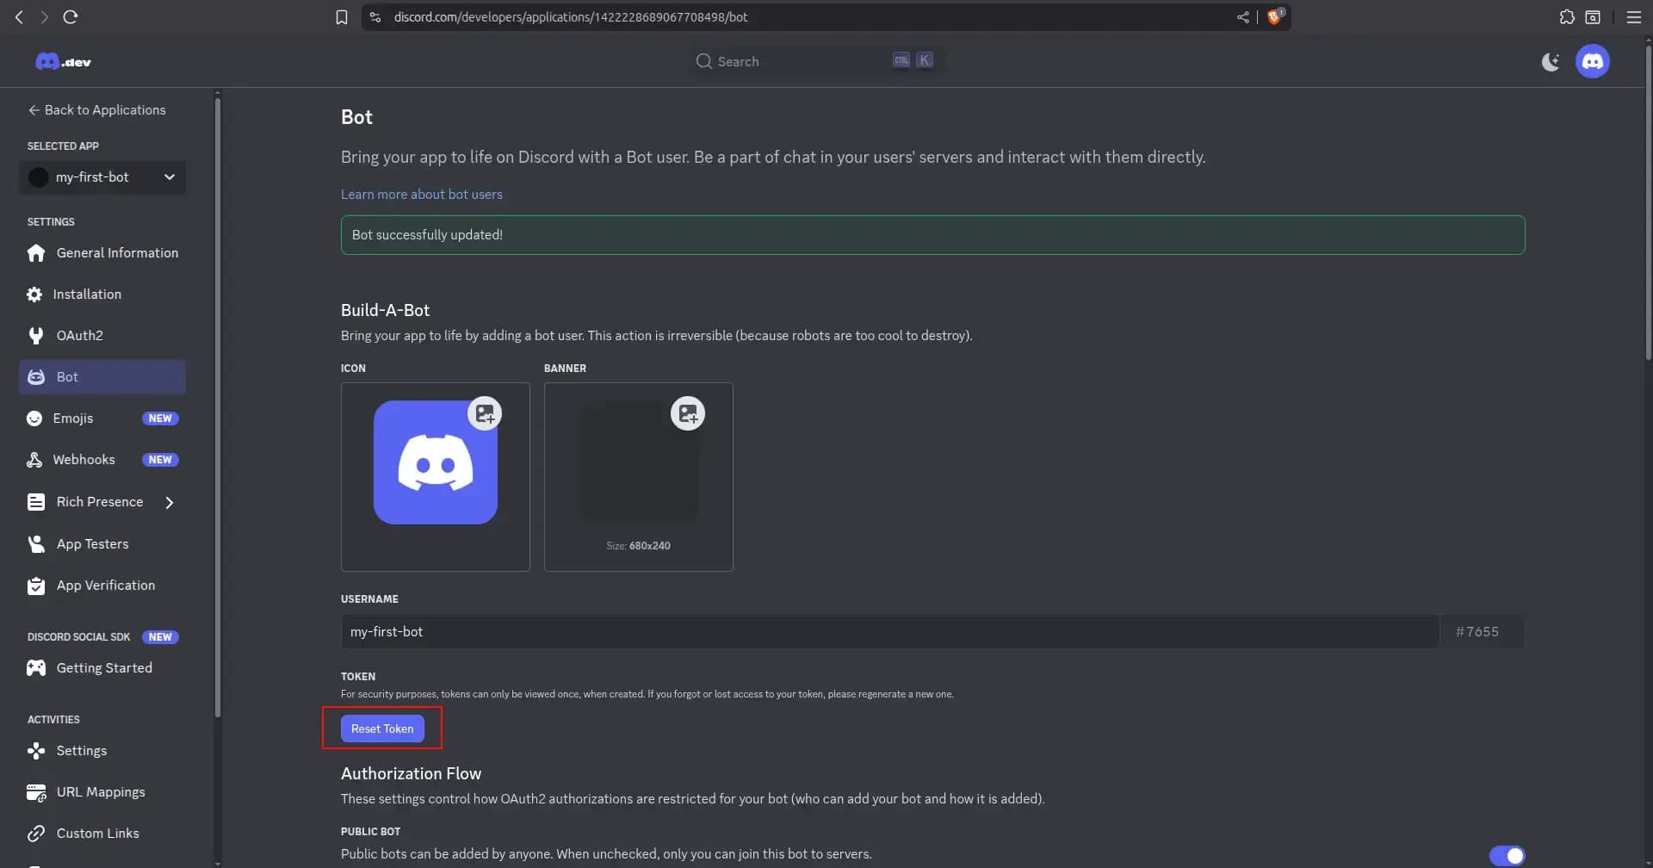The width and height of the screenshot is (1653, 868).
Task: Click the Getting Started controller icon
Action: (36, 668)
